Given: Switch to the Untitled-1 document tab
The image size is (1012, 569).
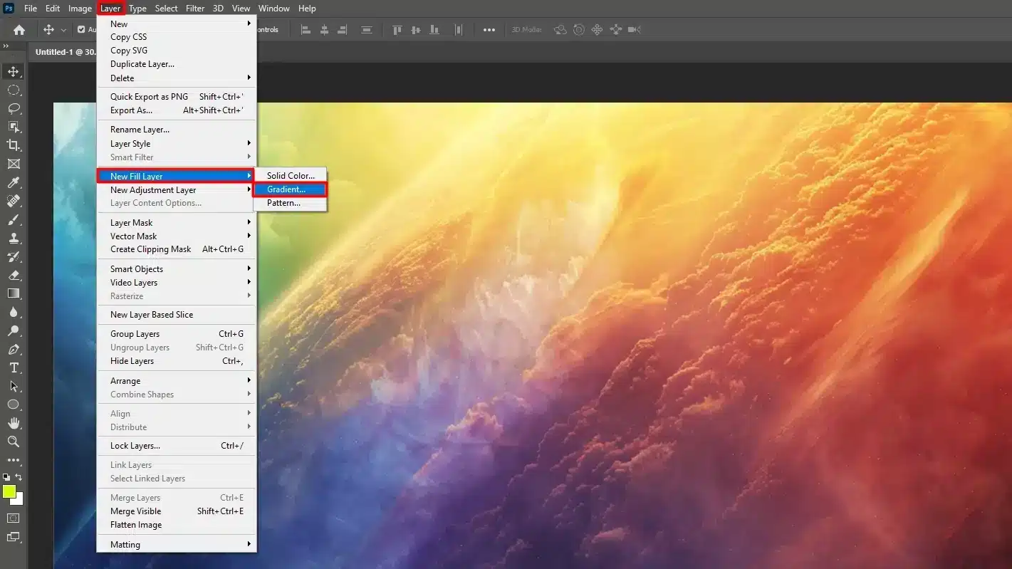Looking at the screenshot, I should [65, 52].
